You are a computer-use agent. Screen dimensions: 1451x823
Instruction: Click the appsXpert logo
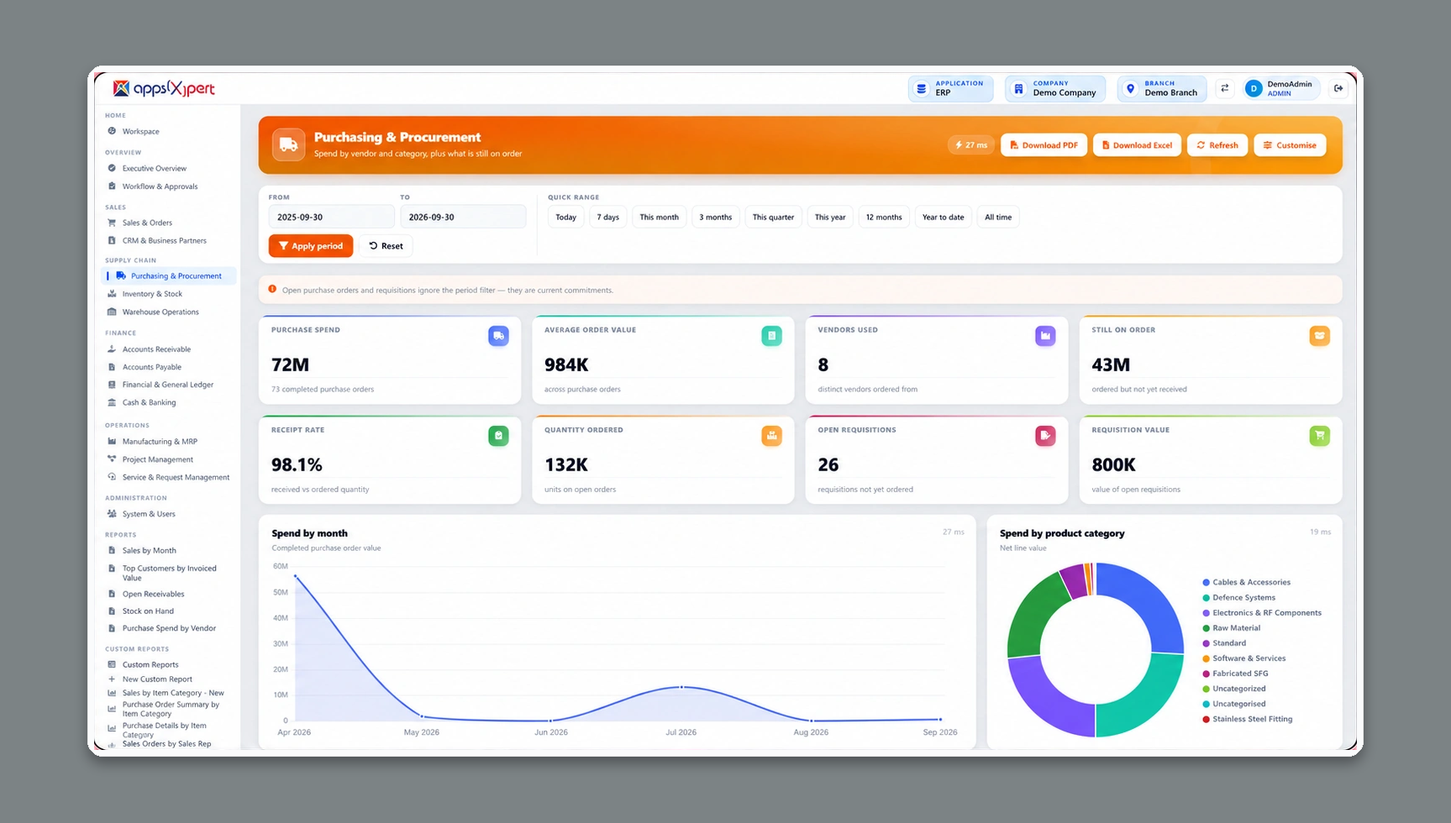(x=165, y=88)
